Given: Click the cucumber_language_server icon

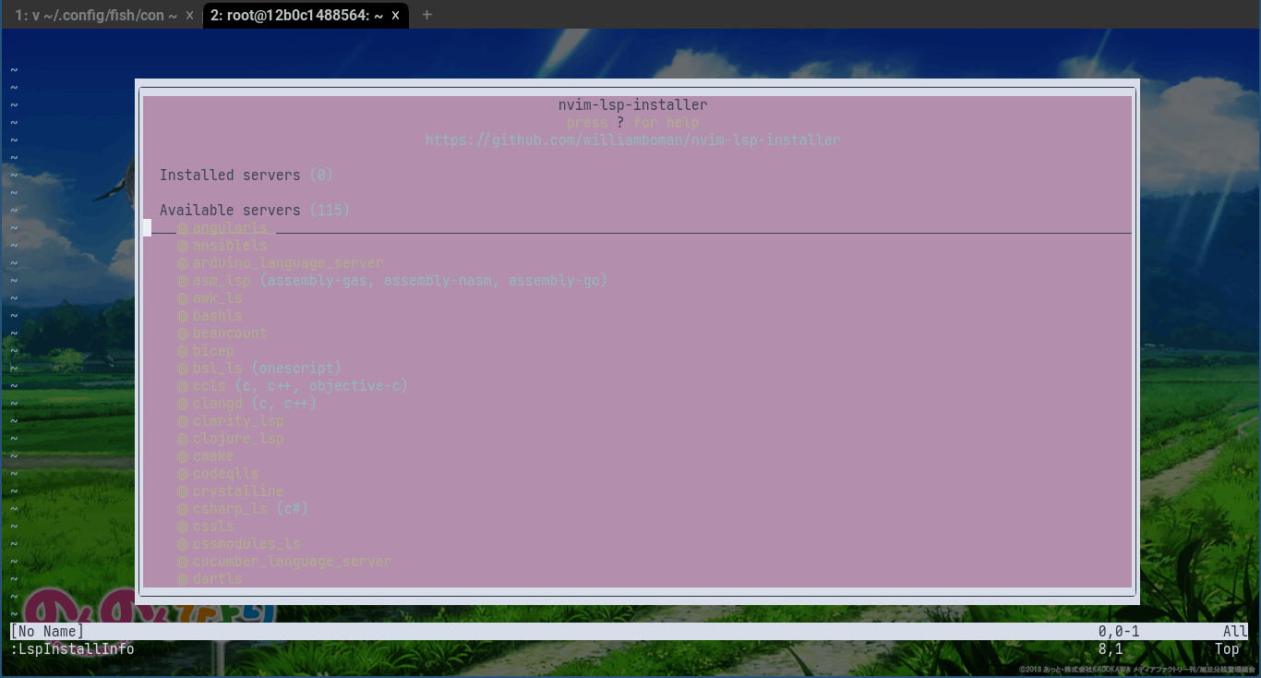Looking at the screenshot, I should (183, 562).
